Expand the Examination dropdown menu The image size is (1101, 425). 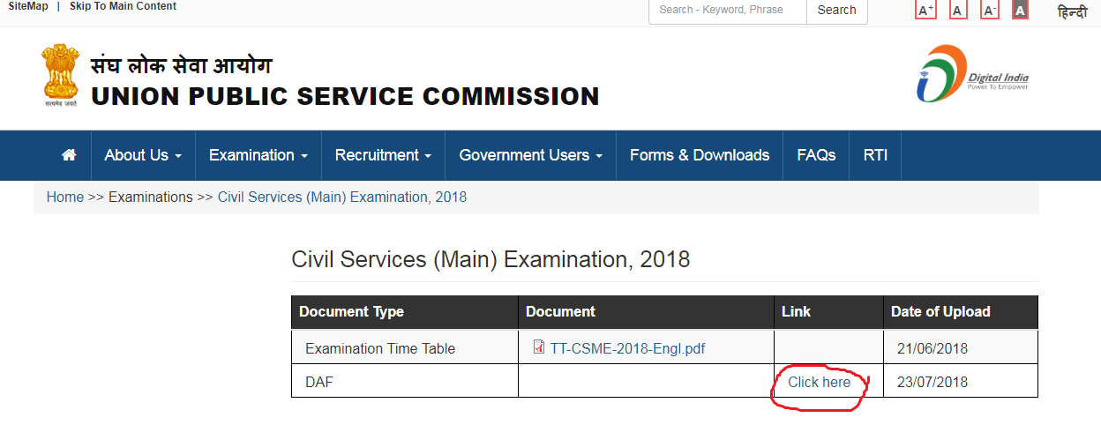(x=258, y=155)
